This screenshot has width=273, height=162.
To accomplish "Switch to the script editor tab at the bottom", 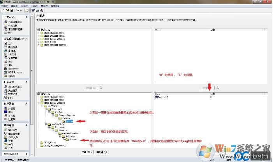I will [23, 160].
